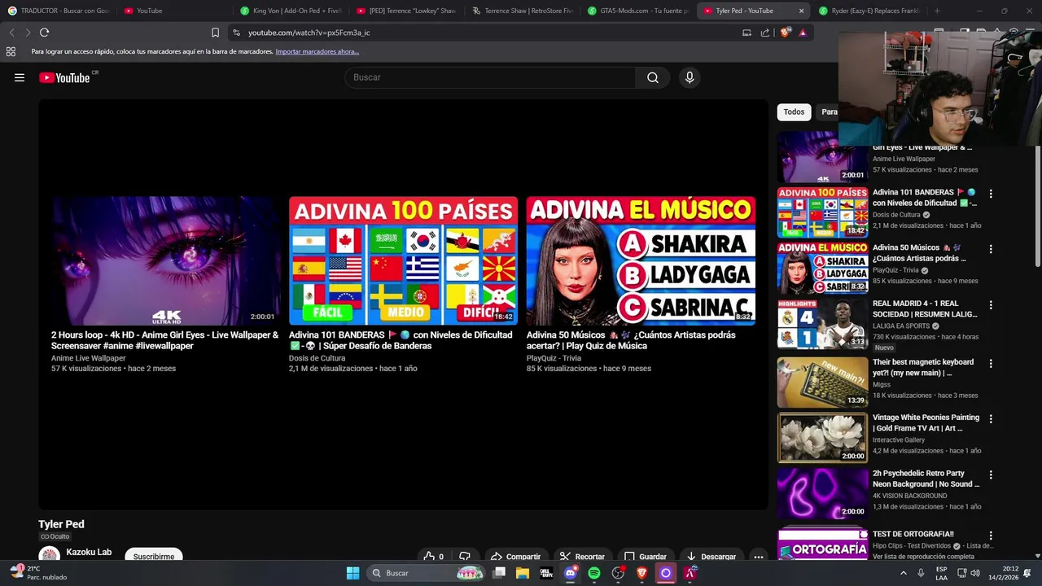Click the YouTube search input field
This screenshot has width=1042, height=586.
tap(490, 77)
